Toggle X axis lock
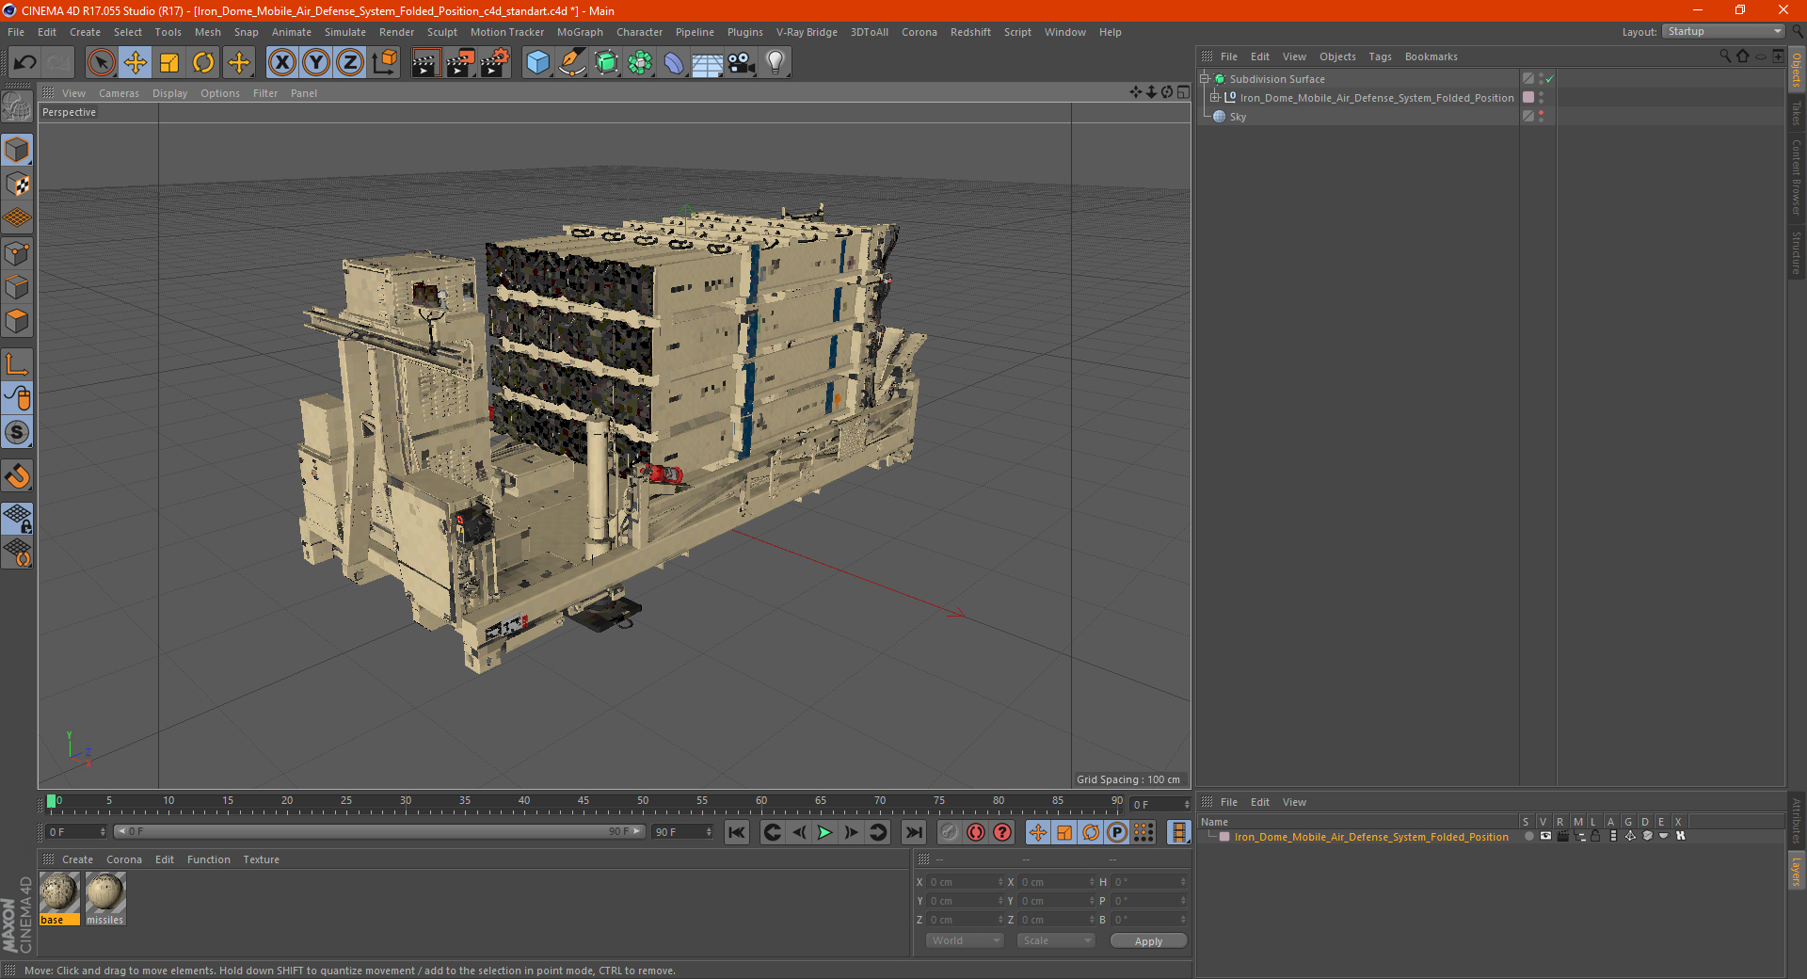This screenshot has height=979, width=1807. [281, 63]
